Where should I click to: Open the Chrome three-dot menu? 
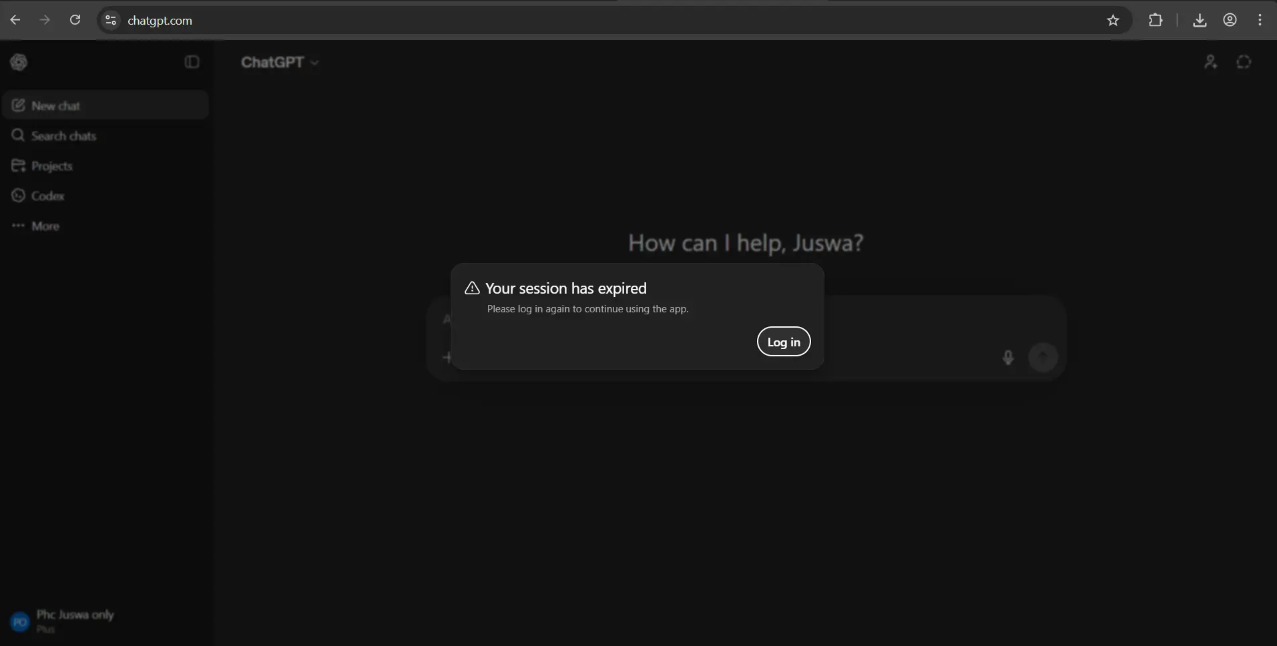(x=1260, y=20)
